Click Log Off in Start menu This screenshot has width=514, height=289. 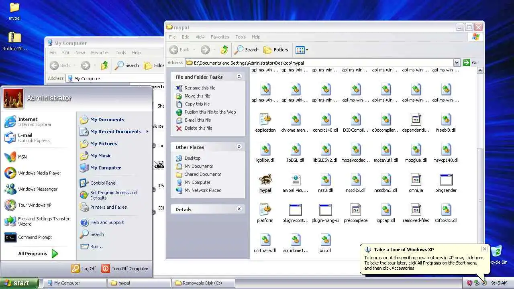84,269
